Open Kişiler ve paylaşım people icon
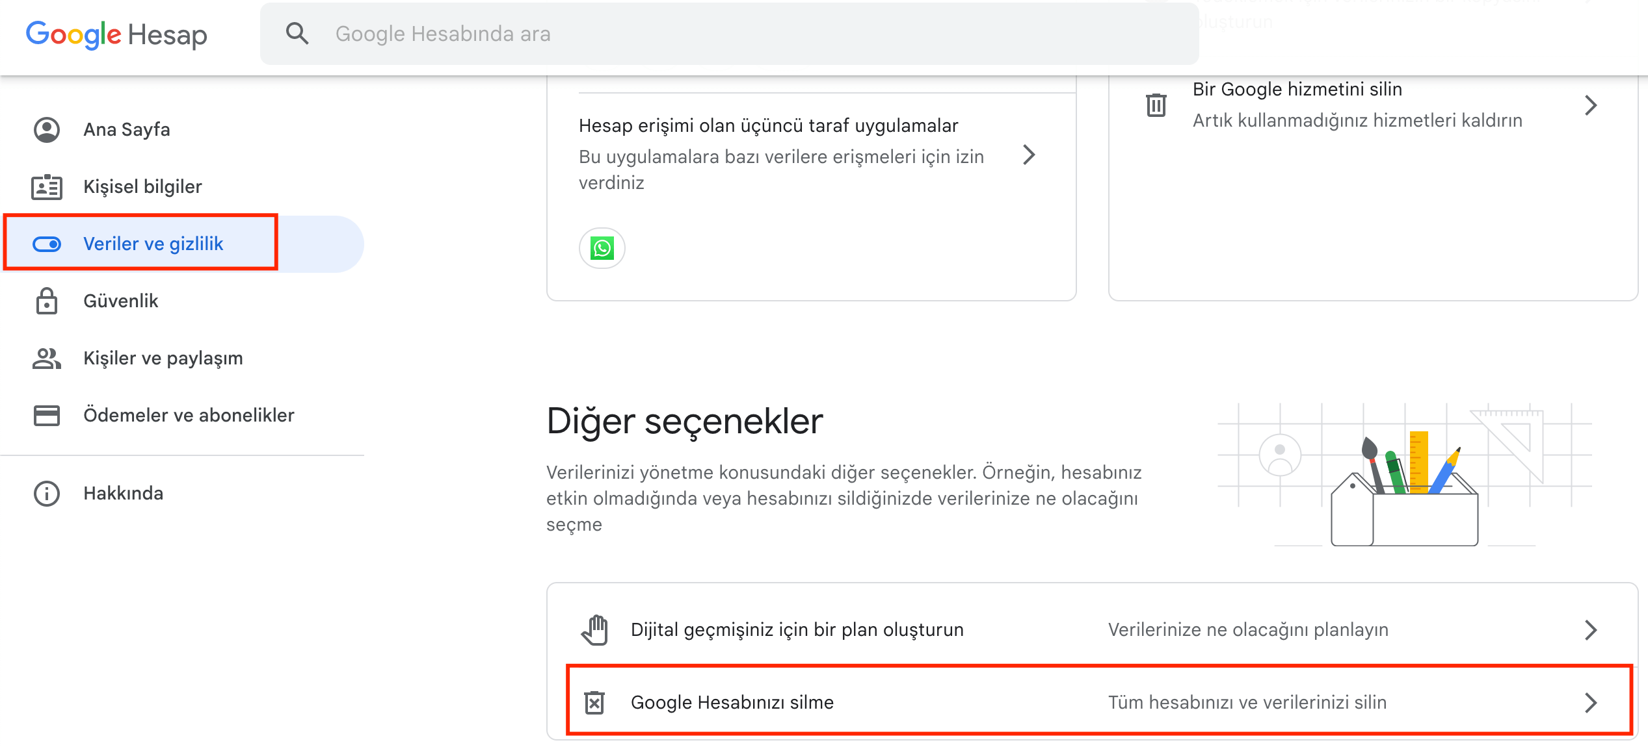1648x747 pixels. tap(46, 358)
